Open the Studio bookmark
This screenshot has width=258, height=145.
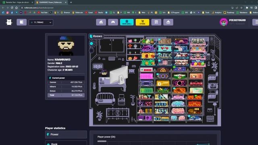(99, 12)
